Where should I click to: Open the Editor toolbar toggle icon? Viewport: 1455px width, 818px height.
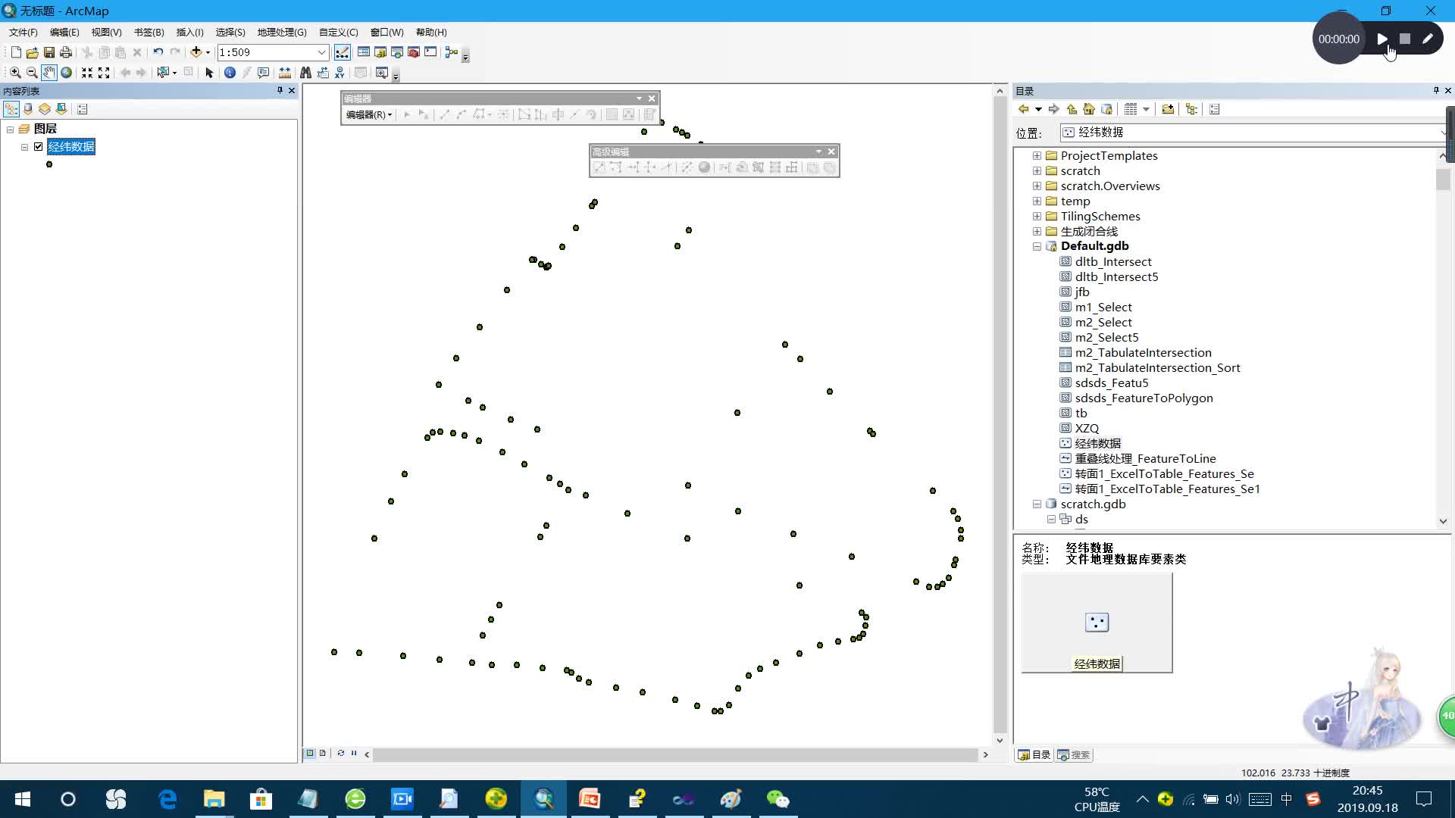(x=343, y=52)
